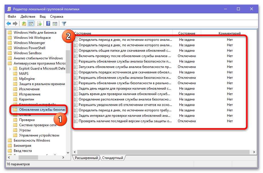Click policy icon for Задать день недели
This screenshot has height=173, width=263.
pyautogui.click(x=76, y=88)
